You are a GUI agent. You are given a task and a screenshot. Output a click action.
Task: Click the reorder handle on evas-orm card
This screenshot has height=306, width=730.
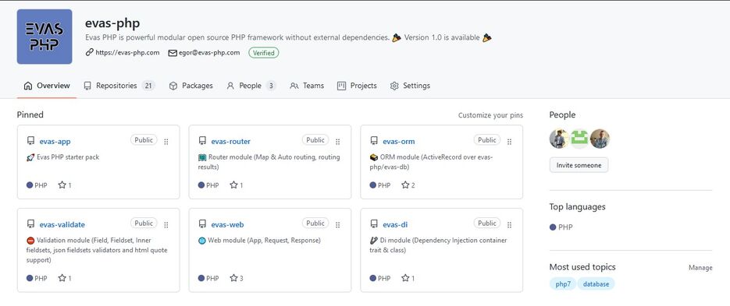(x=509, y=142)
